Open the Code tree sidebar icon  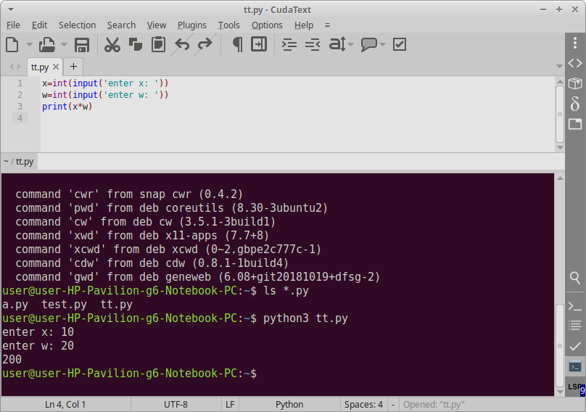(x=574, y=63)
